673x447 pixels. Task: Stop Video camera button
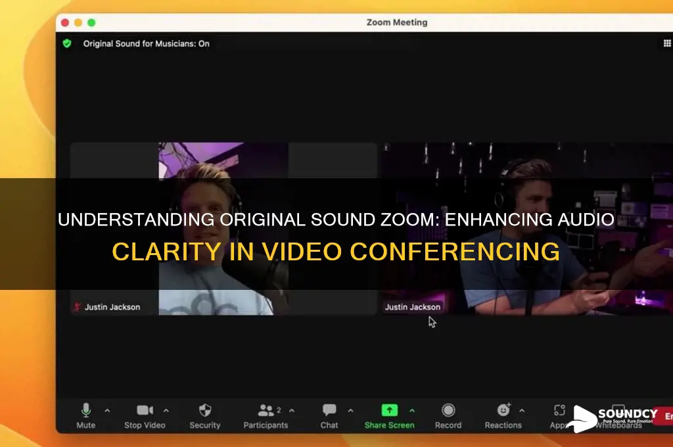(145, 415)
